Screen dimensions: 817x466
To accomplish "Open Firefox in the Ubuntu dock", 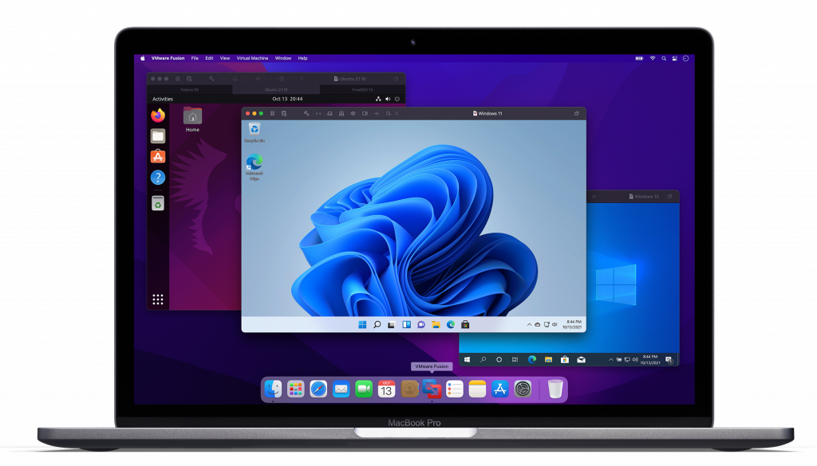I will [x=158, y=116].
